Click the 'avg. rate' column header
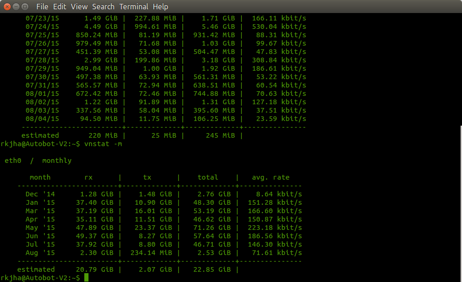Image resolution: width=462 pixels, height=282 pixels. [270, 177]
